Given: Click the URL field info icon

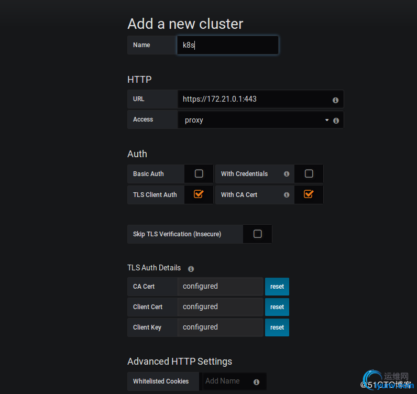Looking at the screenshot, I should click(x=335, y=100).
